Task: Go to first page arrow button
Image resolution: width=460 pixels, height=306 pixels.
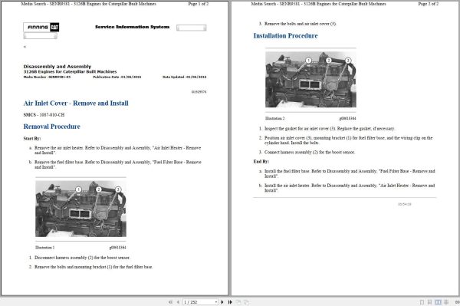Action: click(x=170, y=302)
